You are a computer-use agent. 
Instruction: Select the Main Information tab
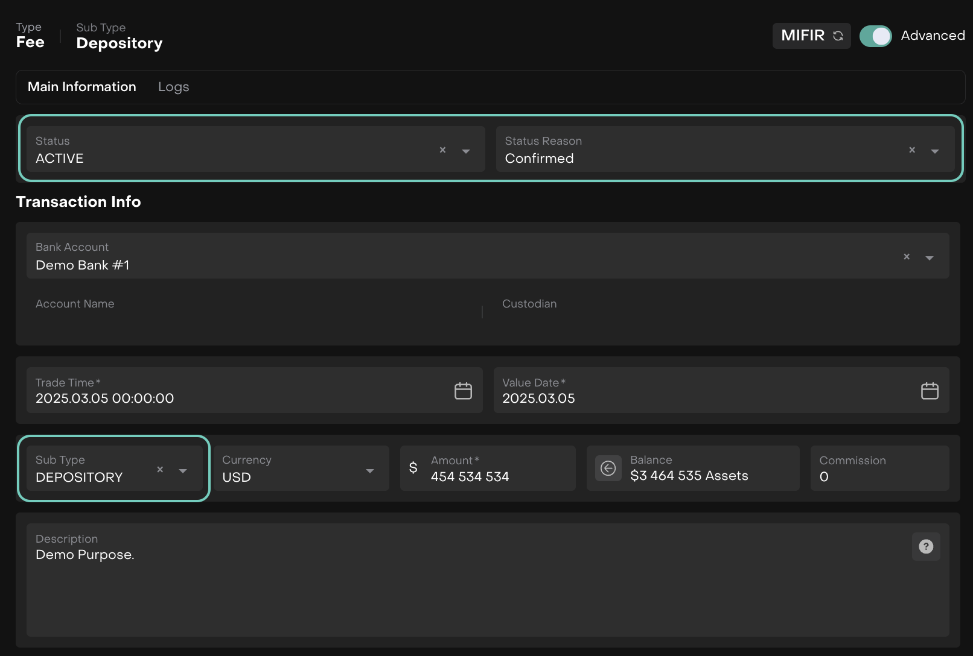click(x=82, y=87)
